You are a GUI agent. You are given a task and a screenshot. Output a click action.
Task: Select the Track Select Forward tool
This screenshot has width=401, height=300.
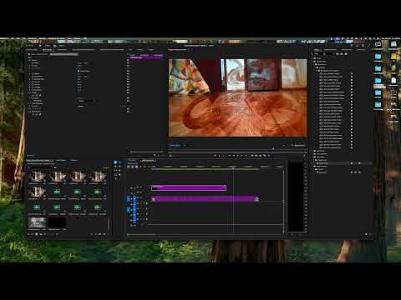(x=120, y=162)
